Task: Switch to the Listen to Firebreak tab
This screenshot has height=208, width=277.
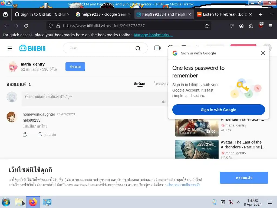Action: pyautogui.click(x=225, y=14)
